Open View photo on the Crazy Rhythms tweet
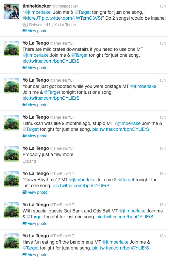Image resolution: width=169 pixels, height=259 pixels. (x=38, y=192)
